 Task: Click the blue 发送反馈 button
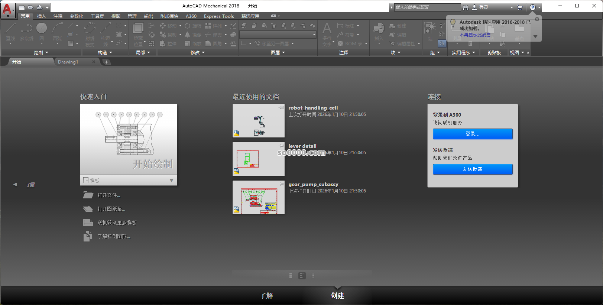472,169
